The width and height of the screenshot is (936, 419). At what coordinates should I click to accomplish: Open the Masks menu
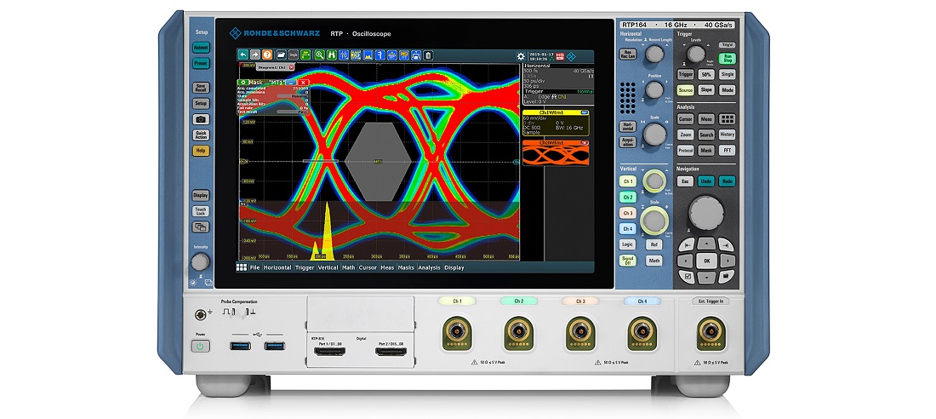click(406, 267)
